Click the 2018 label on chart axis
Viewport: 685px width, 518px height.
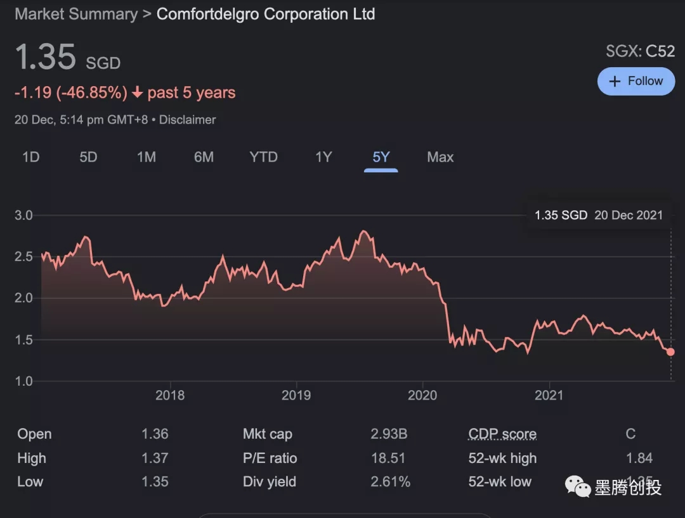[170, 396]
